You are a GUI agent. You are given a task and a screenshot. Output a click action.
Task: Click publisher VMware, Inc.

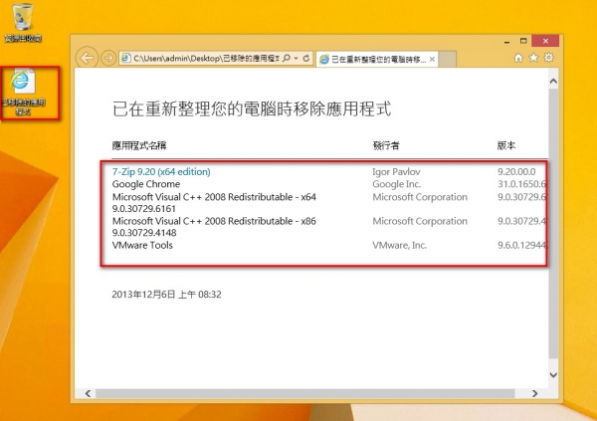coord(399,246)
